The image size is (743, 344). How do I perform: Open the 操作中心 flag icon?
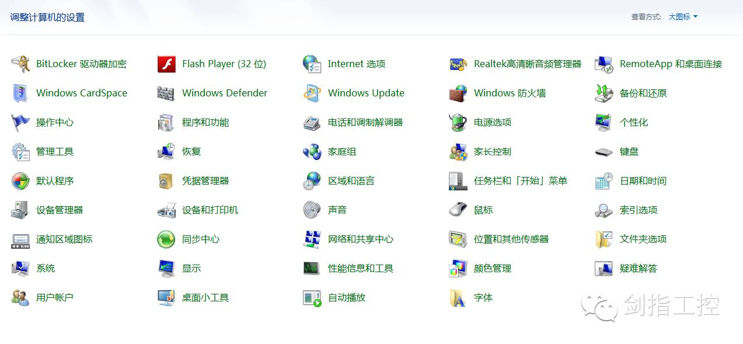click(x=20, y=122)
